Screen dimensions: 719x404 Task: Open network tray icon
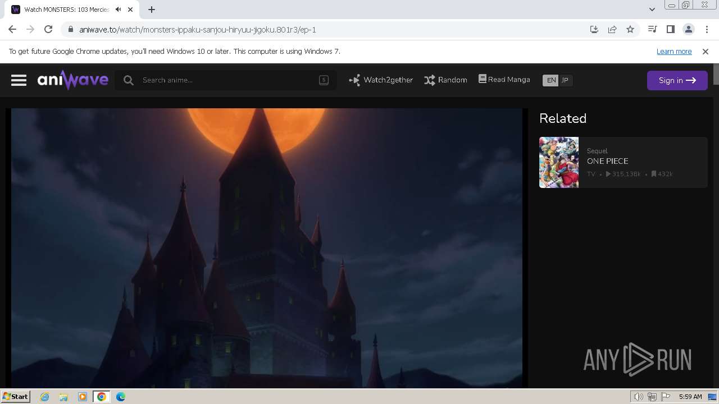pyautogui.click(x=652, y=397)
